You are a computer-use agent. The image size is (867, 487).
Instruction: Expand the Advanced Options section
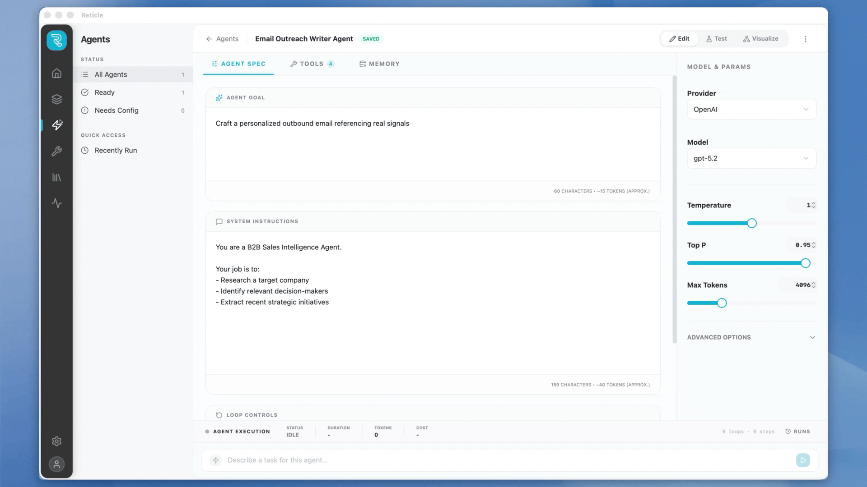(x=751, y=338)
